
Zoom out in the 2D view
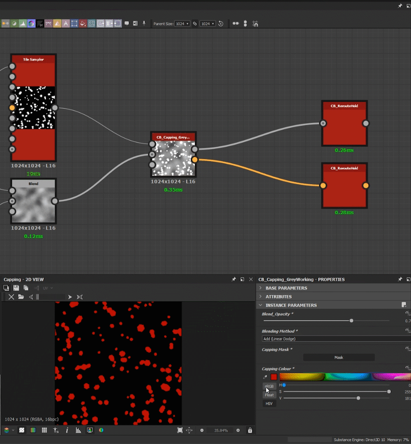[x=202, y=430]
